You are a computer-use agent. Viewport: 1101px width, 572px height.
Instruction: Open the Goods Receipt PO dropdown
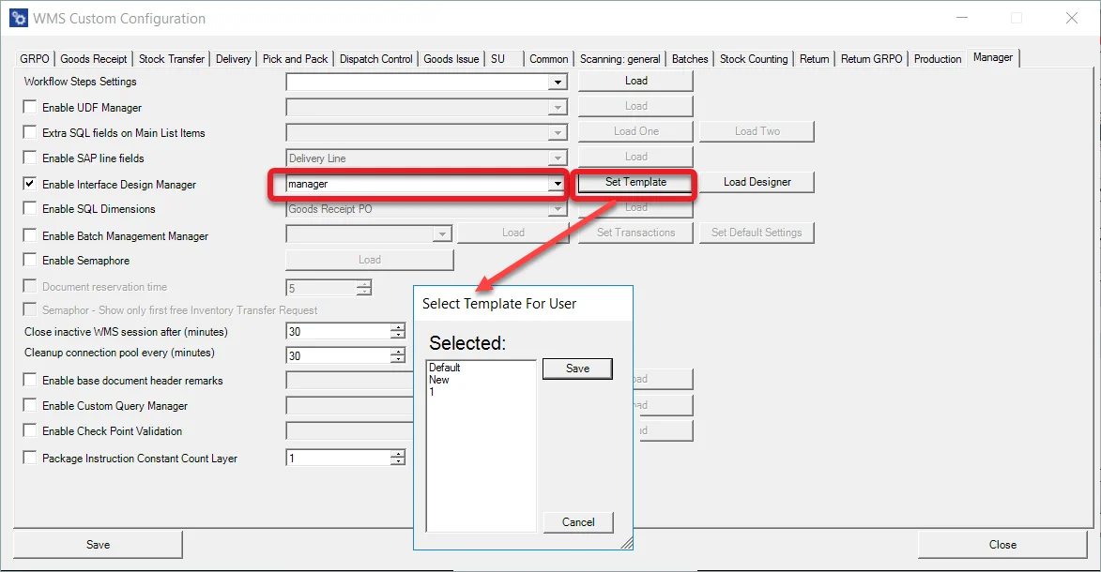coord(559,207)
